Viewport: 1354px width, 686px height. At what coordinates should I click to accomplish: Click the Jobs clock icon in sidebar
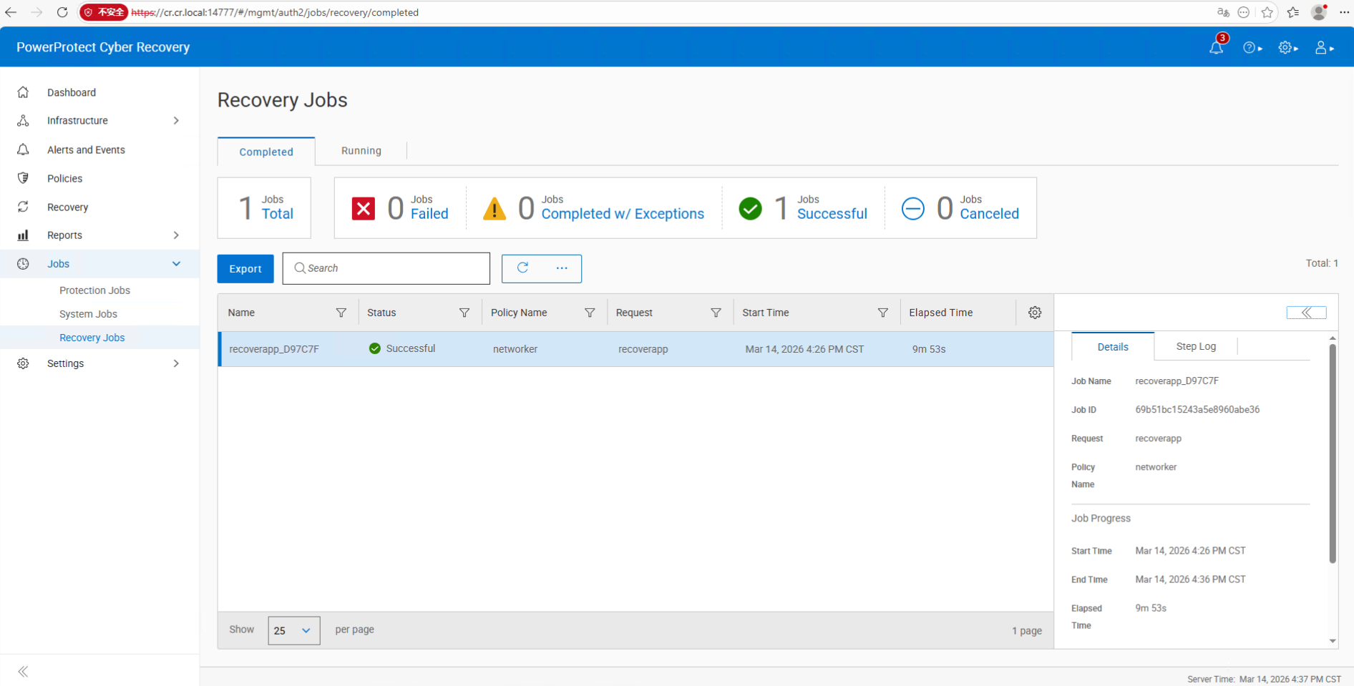pos(23,264)
